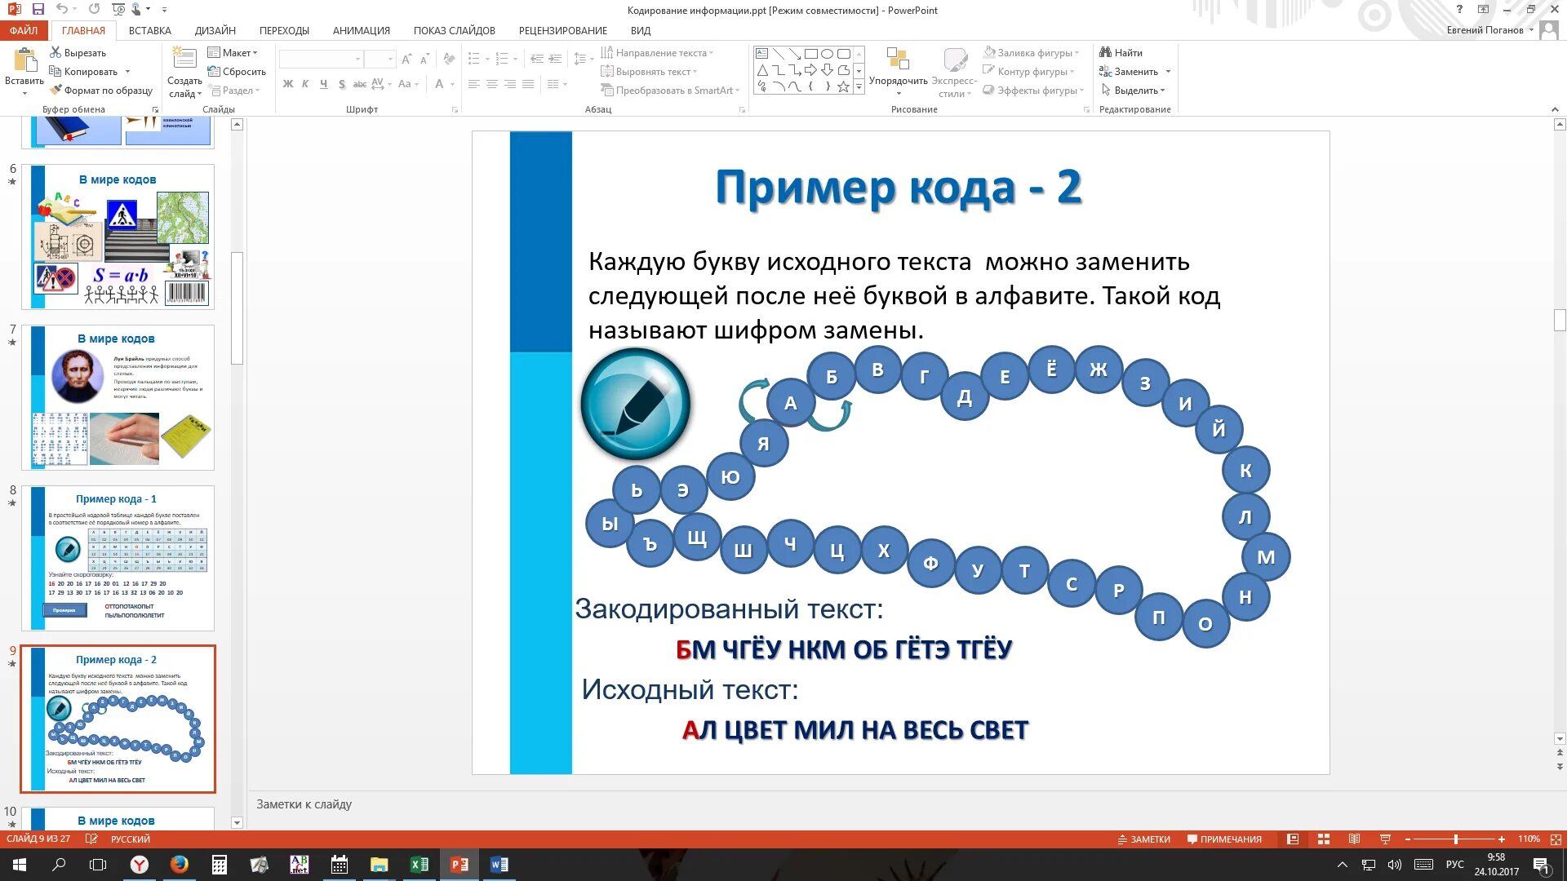Increase font size with the large A icon

(x=407, y=60)
